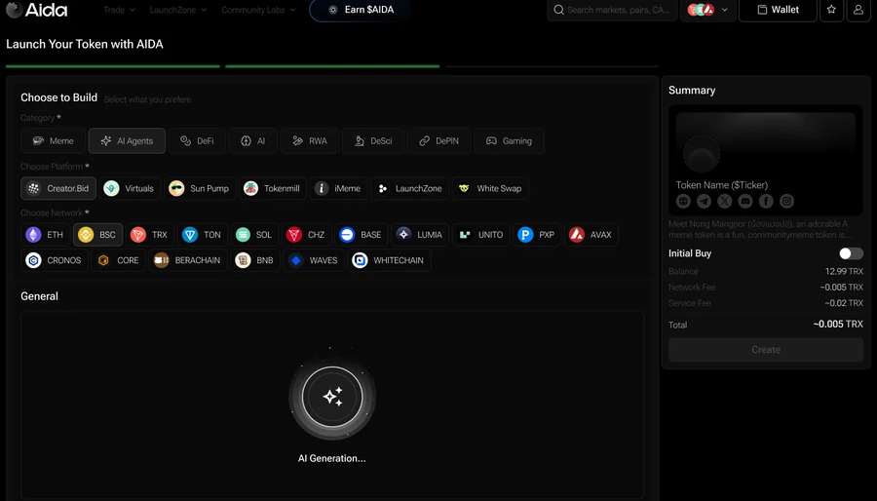Click the Aida logo
The image size is (877, 501).
pyautogui.click(x=37, y=10)
